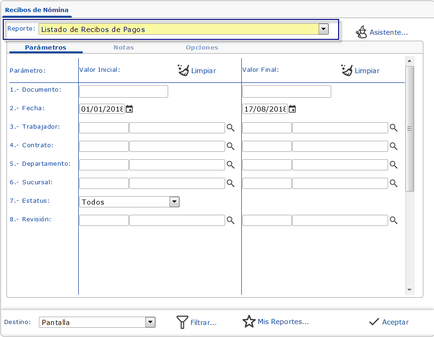The height and width of the screenshot is (337, 434).
Task: Focus final Departamento code field
Action: pyautogui.click(x=267, y=165)
